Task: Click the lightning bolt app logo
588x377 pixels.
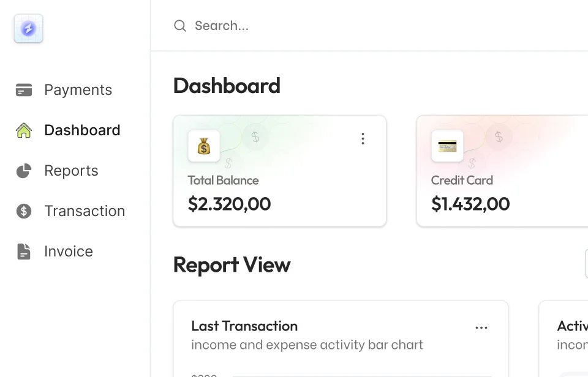Action: (28, 29)
